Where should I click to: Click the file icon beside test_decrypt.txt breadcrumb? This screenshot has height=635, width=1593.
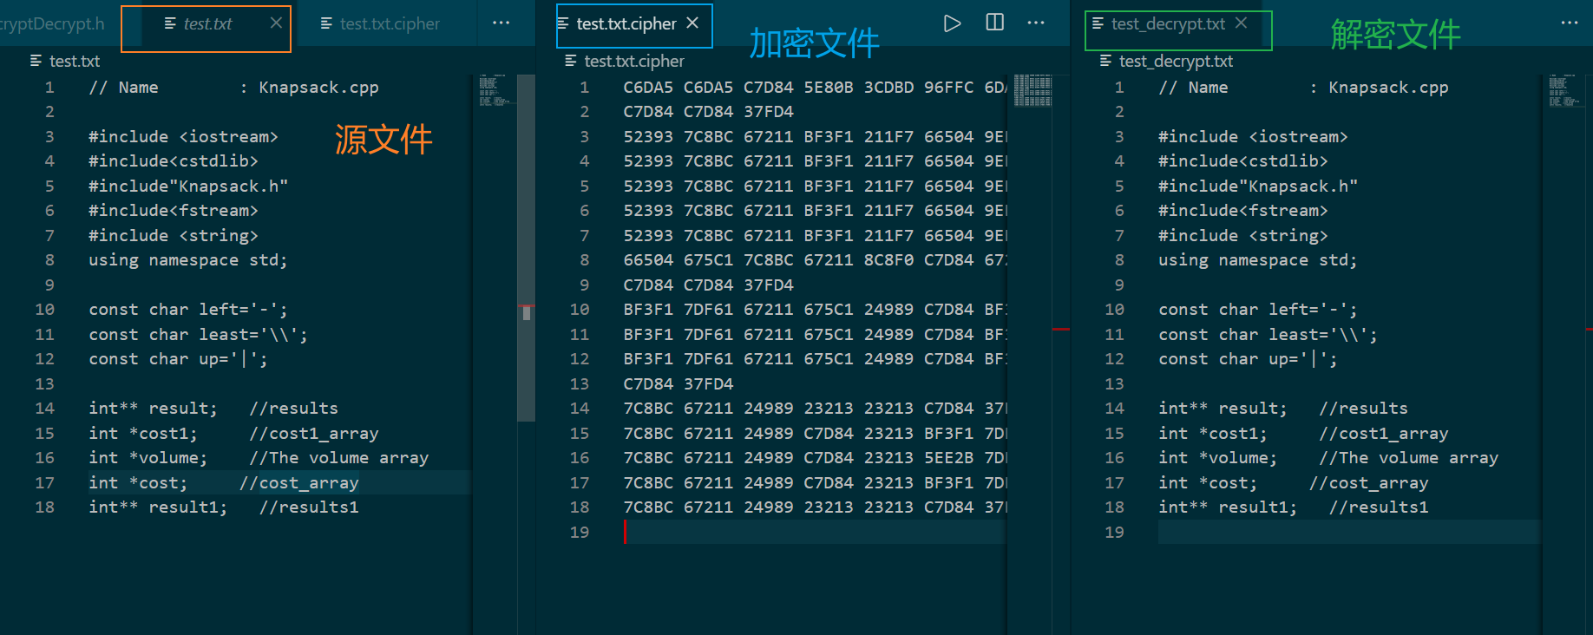(x=1105, y=61)
